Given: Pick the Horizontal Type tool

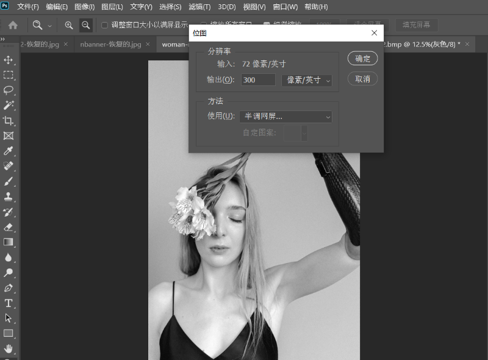Looking at the screenshot, I should pos(9,303).
